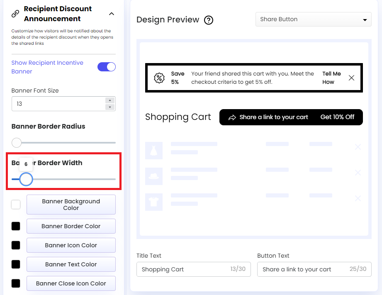
Task: Click the Banner Border Width slider handle
Action: [x=26, y=179]
